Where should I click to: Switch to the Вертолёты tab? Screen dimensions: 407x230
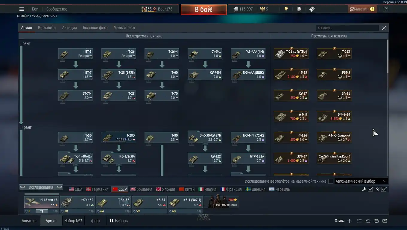[47, 28]
